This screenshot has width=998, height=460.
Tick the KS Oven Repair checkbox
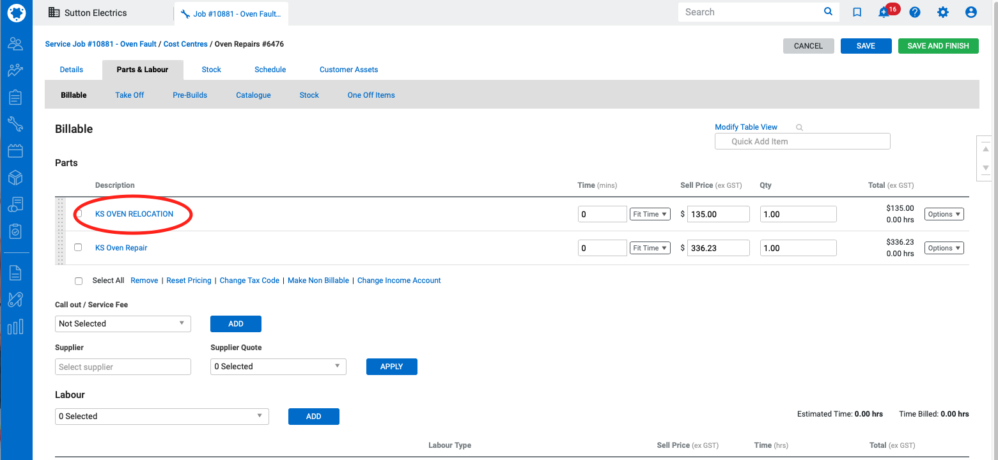(x=78, y=247)
